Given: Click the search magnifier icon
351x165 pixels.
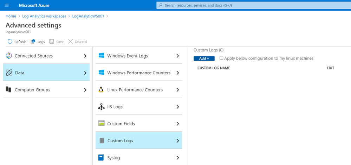Looking at the screenshot, I should click(160, 5).
